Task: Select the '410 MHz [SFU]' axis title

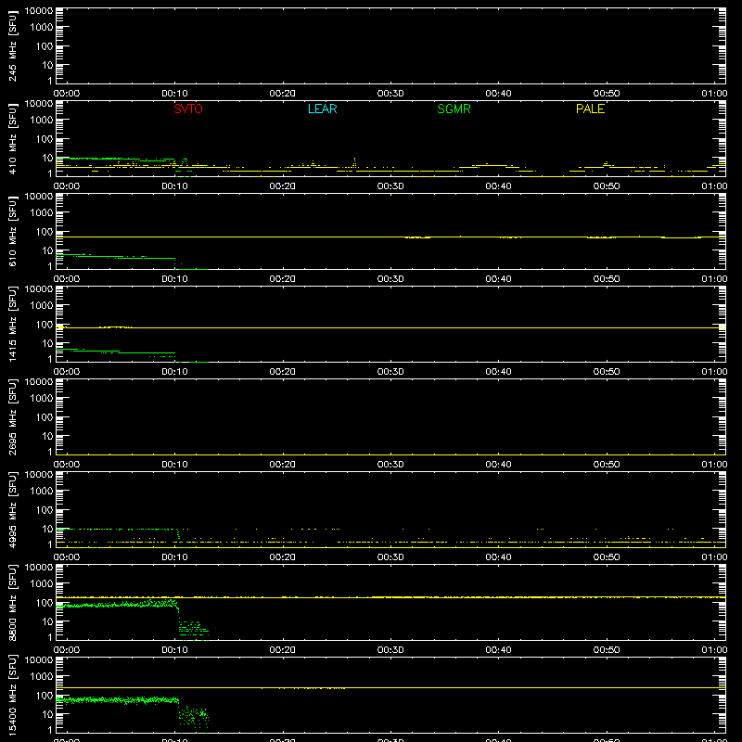Action: coord(12,138)
